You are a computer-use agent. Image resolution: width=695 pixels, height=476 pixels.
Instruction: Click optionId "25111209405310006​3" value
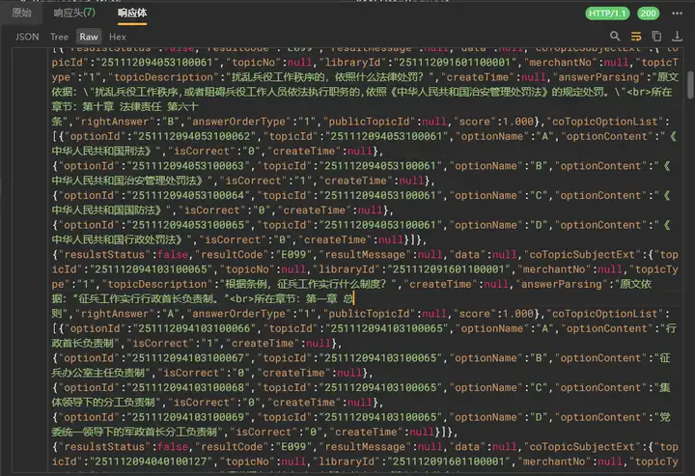click(x=188, y=166)
